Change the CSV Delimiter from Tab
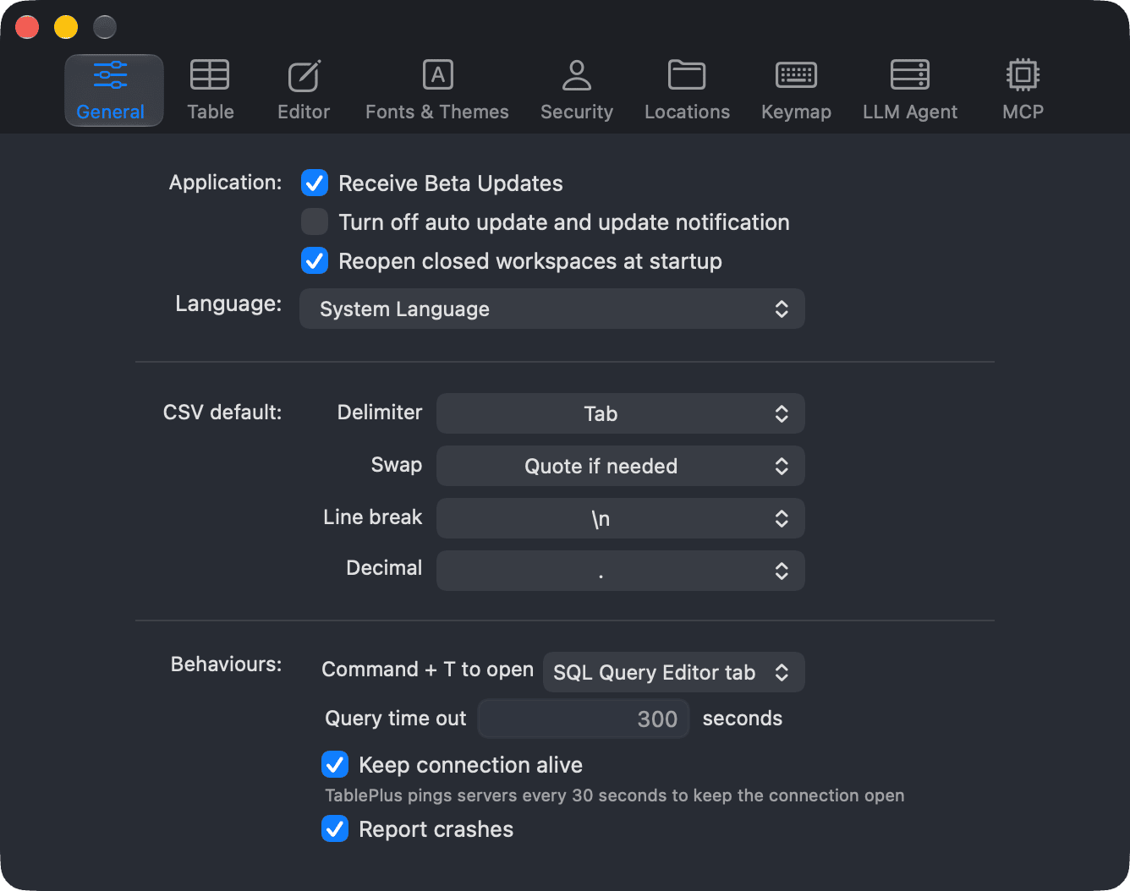The height and width of the screenshot is (891, 1130). tap(621, 413)
